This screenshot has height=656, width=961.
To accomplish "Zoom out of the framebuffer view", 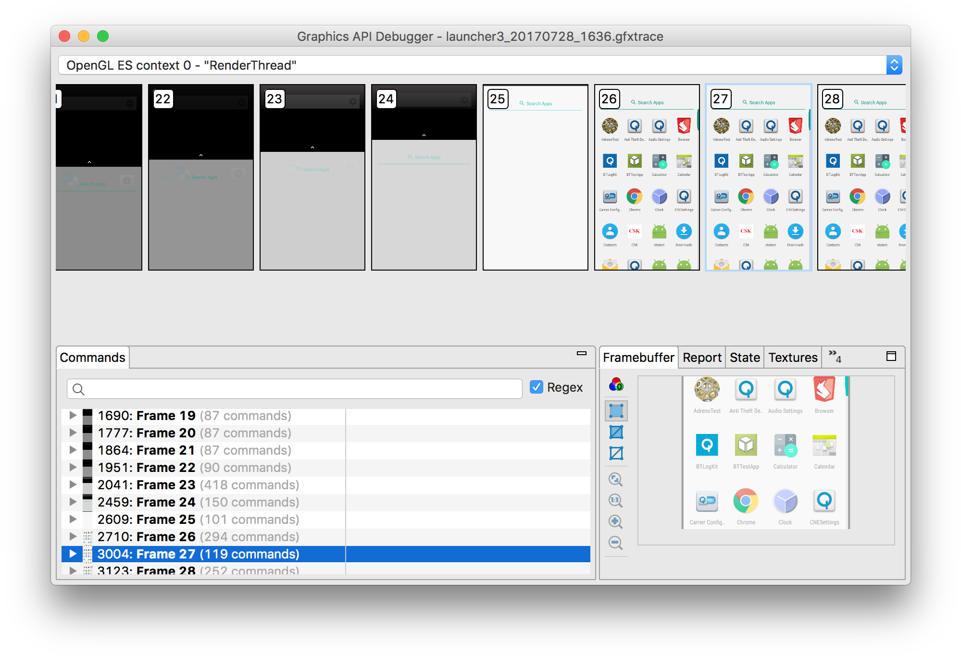I will 616,543.
